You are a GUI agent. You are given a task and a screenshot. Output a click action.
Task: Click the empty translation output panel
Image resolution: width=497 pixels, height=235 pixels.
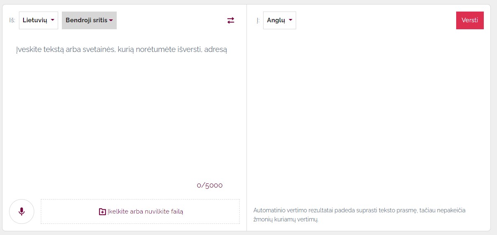pyautogui.click(x=368, y=115)
